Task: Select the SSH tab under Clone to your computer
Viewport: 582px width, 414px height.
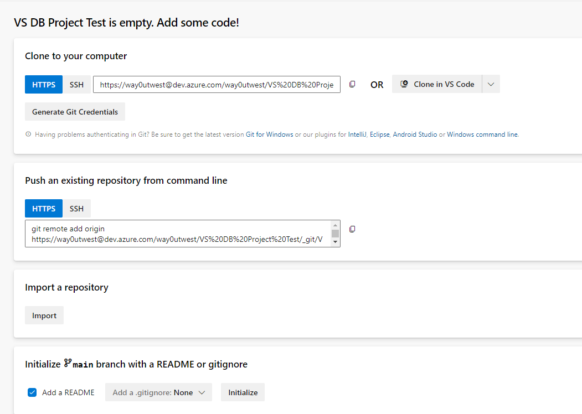Action: (x=76, y=85)
